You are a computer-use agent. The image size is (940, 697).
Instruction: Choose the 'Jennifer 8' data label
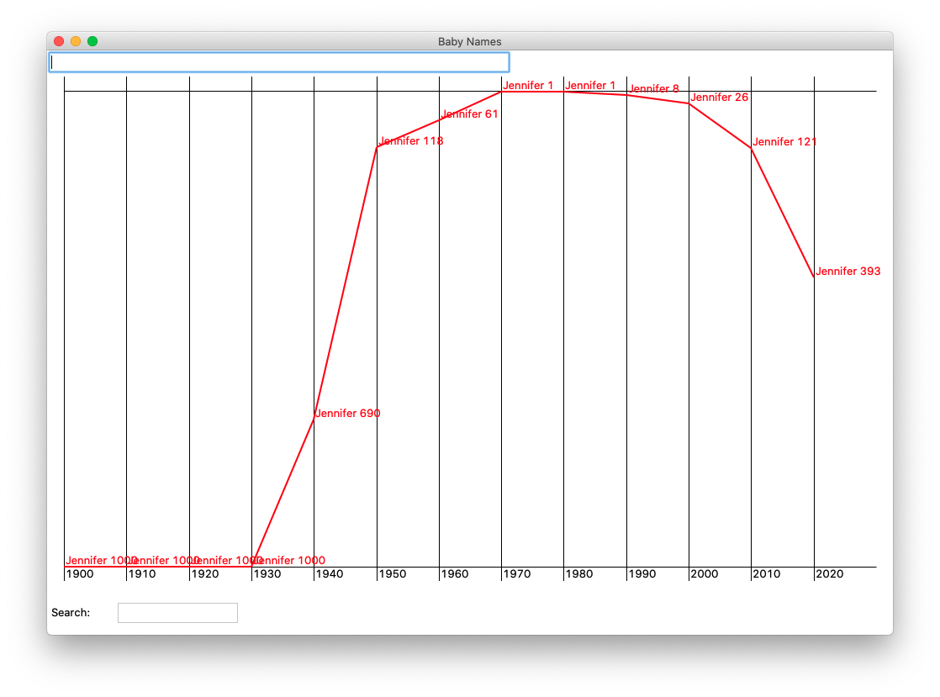click(653, 89)
